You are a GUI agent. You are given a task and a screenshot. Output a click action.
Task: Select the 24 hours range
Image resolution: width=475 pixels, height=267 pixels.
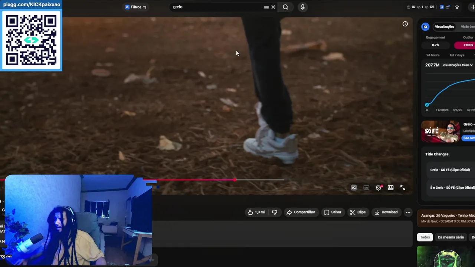pyautogui.click(x=433, y=55)
